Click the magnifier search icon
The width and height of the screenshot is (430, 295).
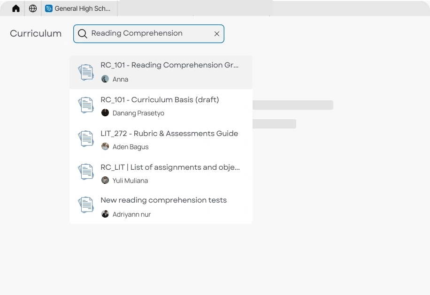point(83,34)
